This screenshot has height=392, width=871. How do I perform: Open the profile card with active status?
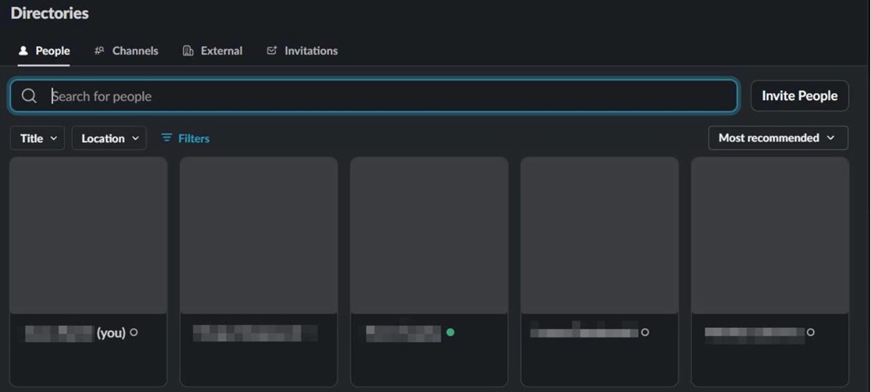tap(429, 236)
